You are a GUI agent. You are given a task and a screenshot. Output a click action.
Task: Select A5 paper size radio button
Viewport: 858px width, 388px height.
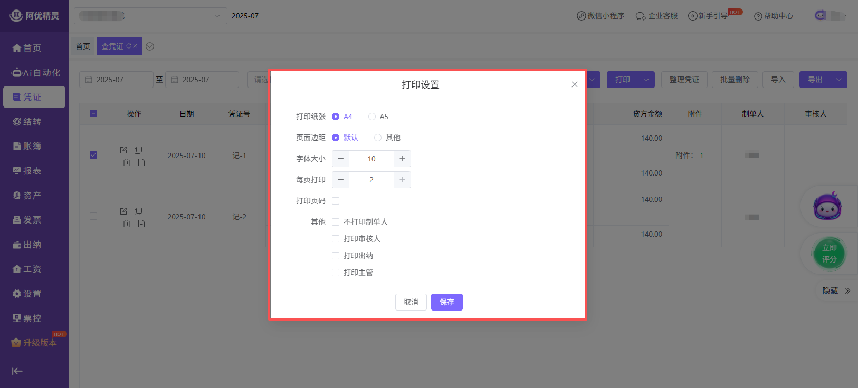pos(372,117)
